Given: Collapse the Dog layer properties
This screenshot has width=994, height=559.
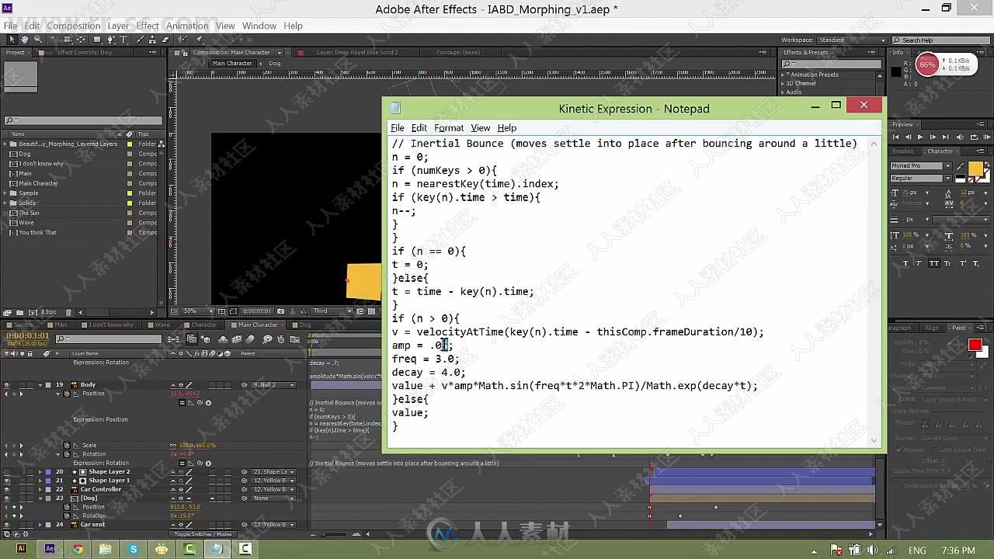Looking at the screenshot, I should [x=40, y=498].
